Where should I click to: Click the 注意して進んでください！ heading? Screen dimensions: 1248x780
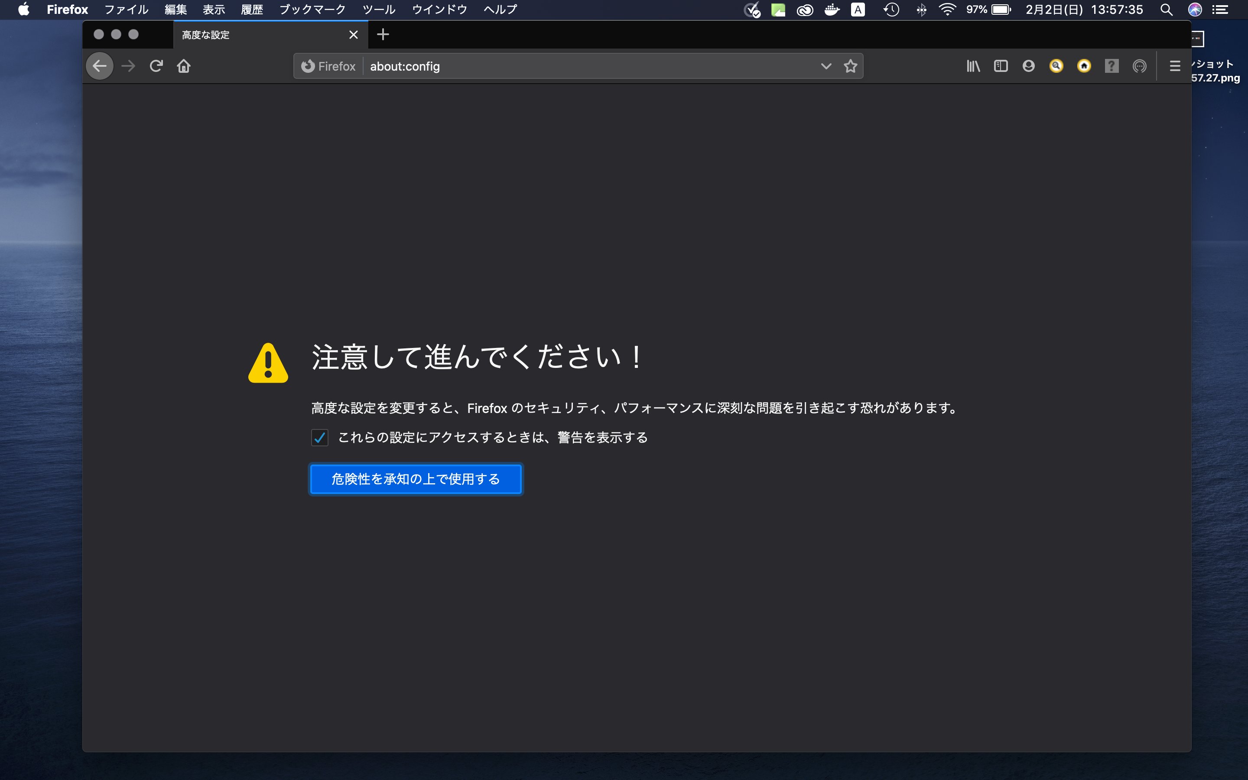(x=478, y=357)
